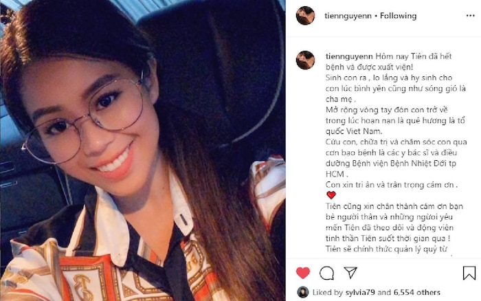Open the comment speech bubble icon
This screenshot has height=301, width=481.
click(326, 273)
